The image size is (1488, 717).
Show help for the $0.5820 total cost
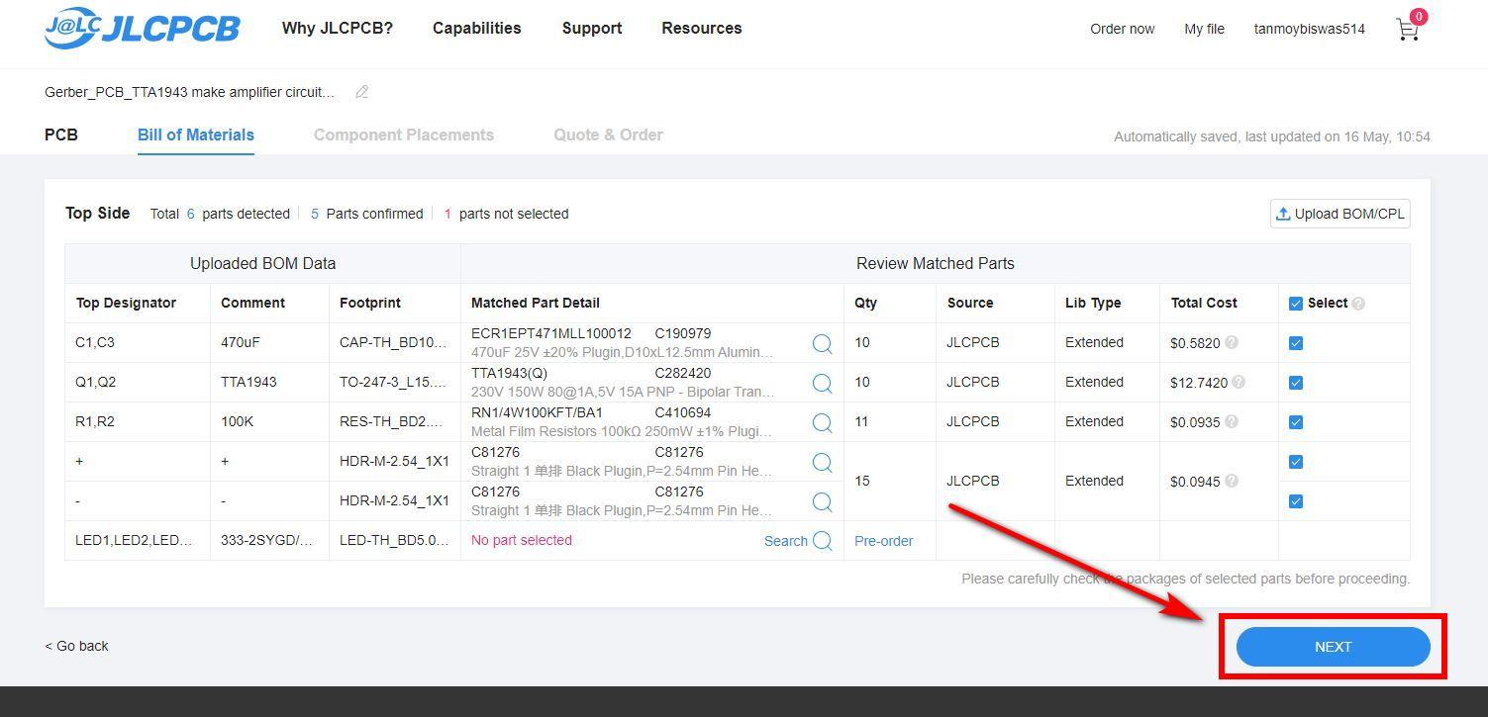click(x=1231, y=342)
